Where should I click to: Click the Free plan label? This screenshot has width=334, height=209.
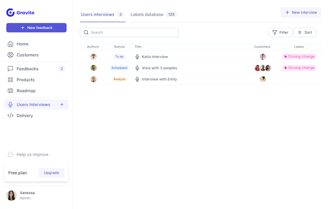click(x=17, y=173)
